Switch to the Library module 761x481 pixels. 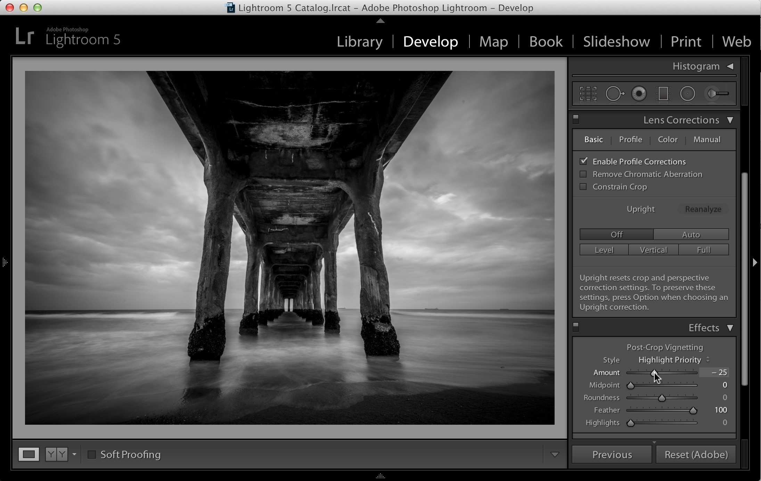tap(360, 42)
